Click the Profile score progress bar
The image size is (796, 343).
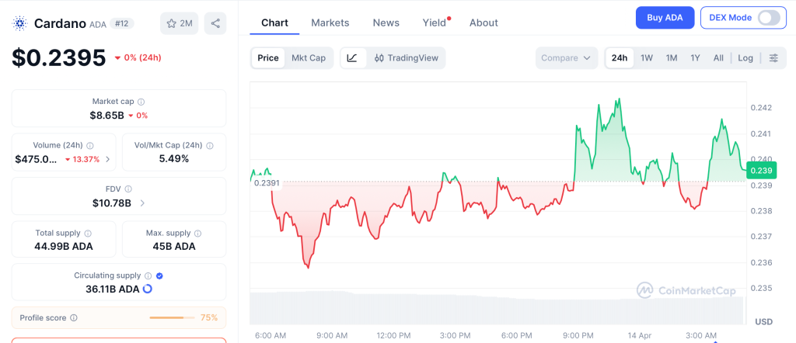(x=172, y=317)
